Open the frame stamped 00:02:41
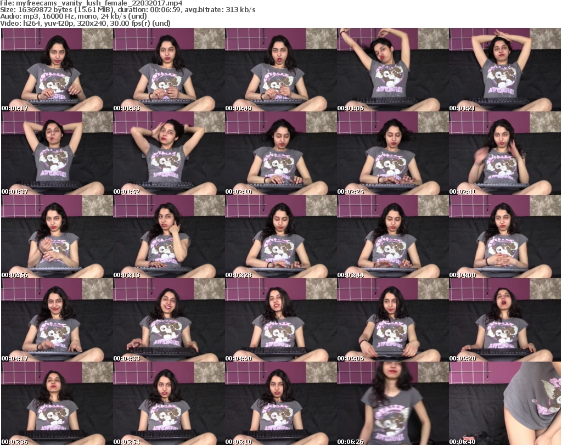The image size is (562, 445). click(x=505, y=153)
